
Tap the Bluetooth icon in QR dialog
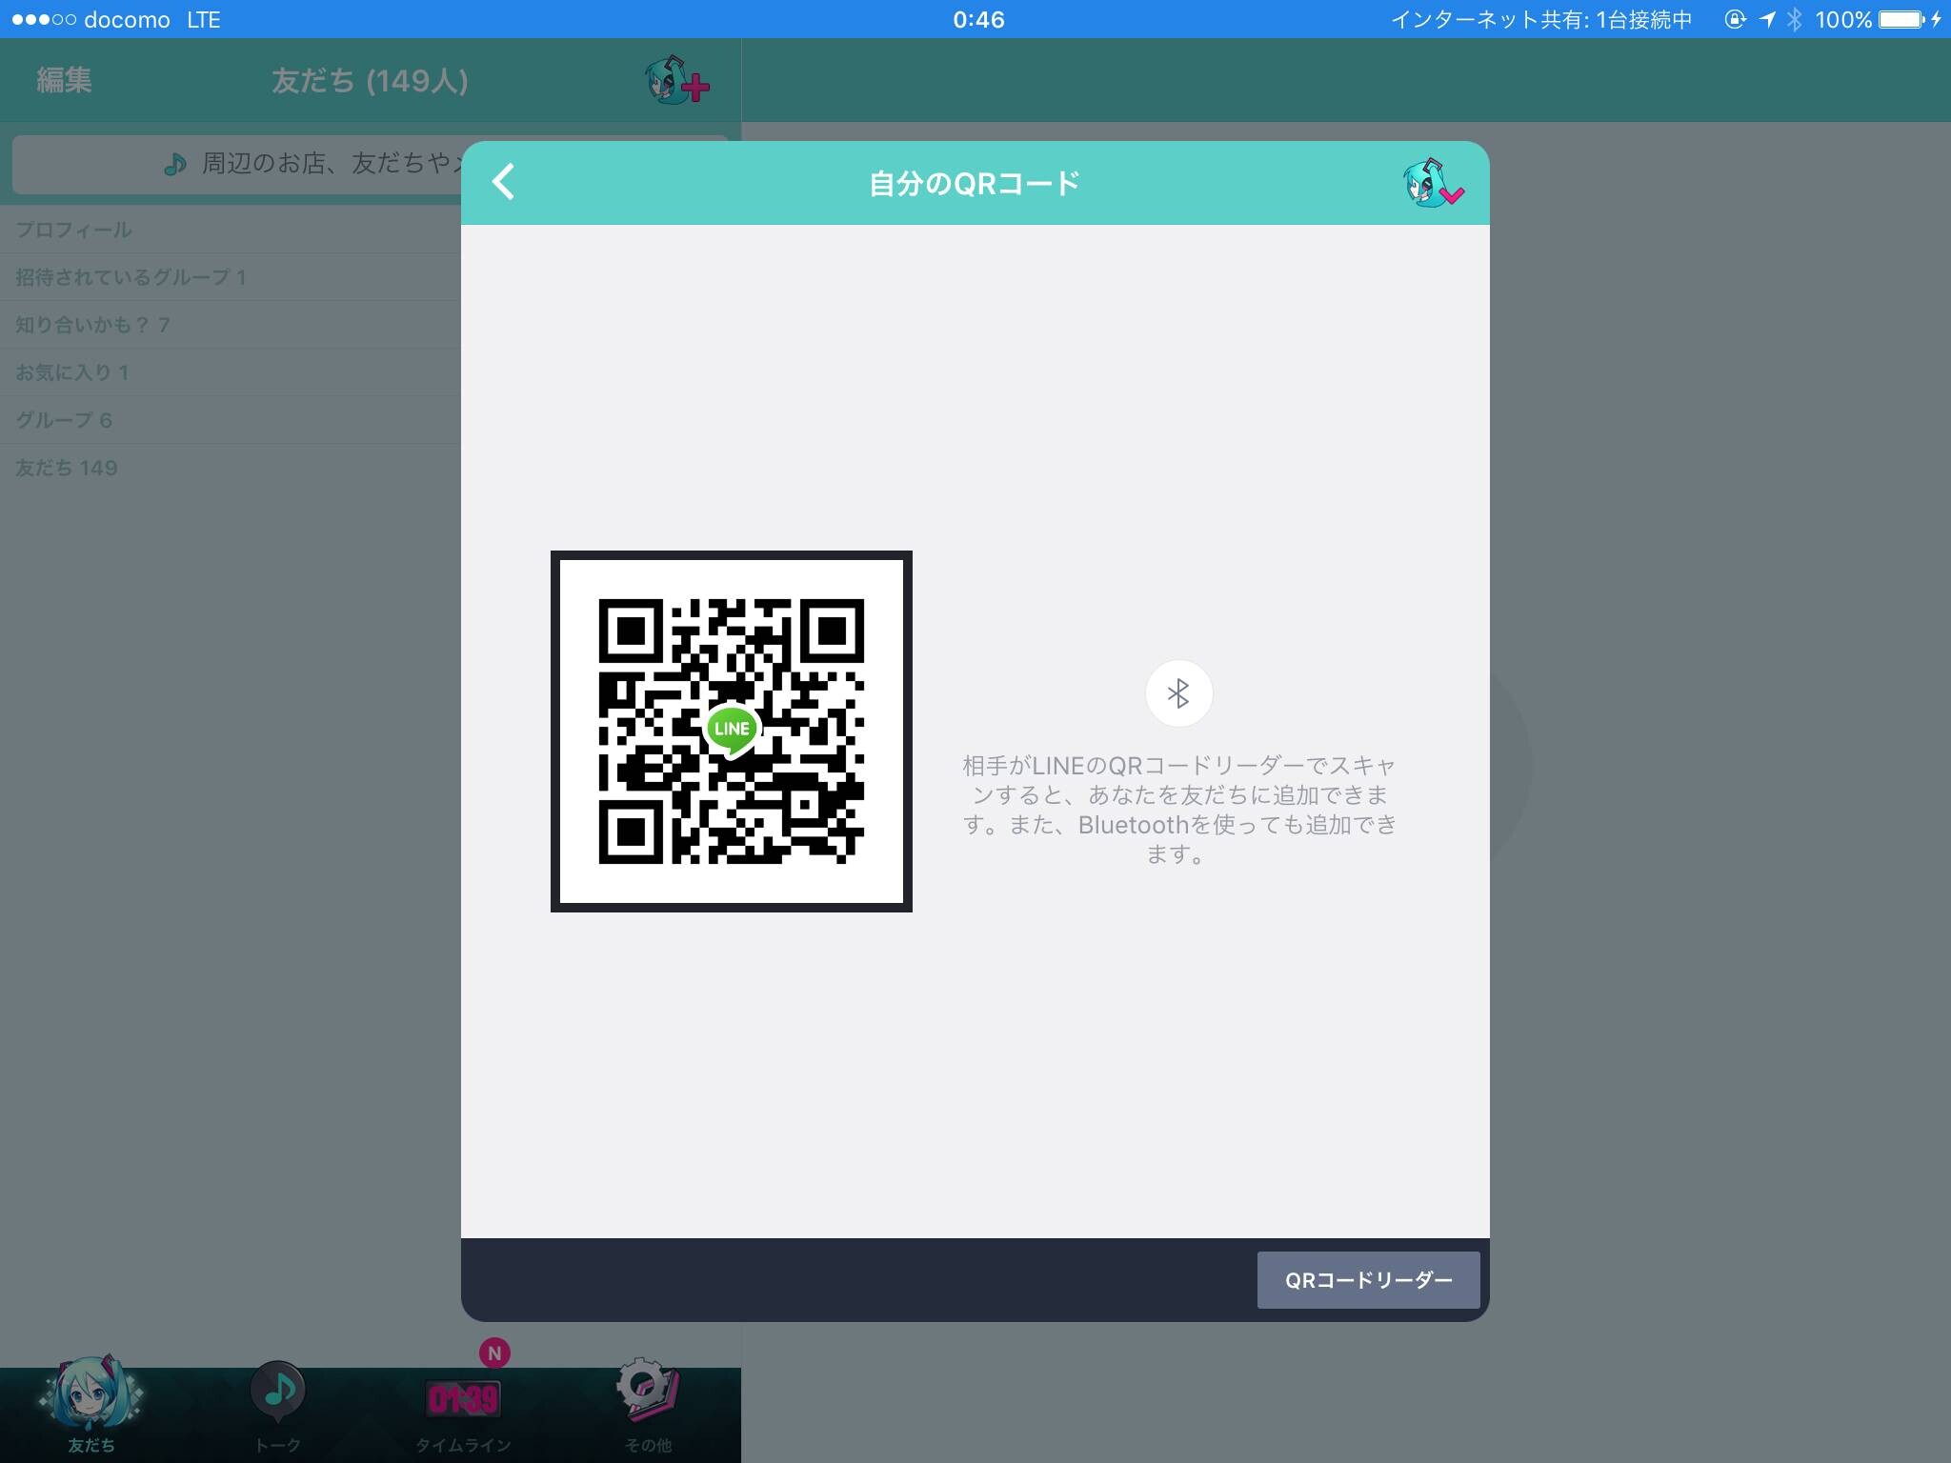tap(1178, 693)
